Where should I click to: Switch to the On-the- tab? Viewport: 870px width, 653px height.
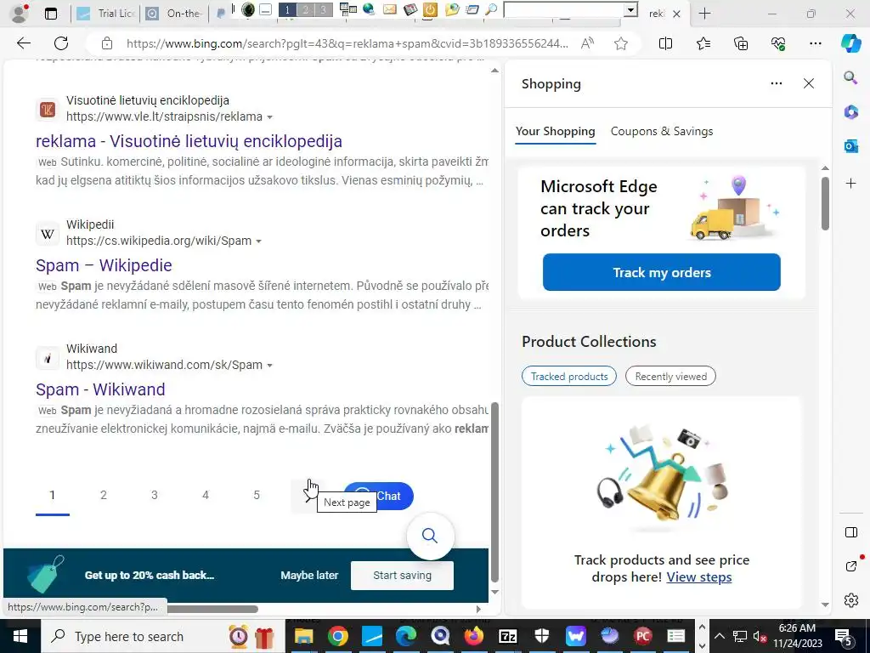click(x=174, y=14)
